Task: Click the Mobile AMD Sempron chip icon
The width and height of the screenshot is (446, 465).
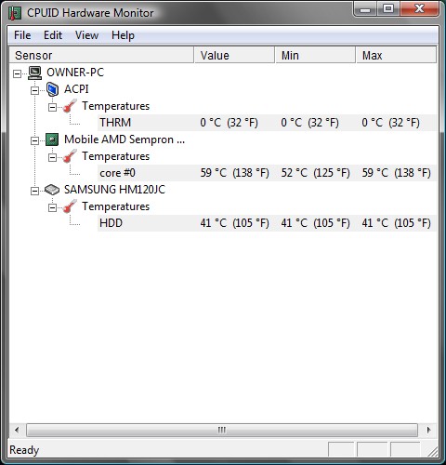Action: point(52,139)
